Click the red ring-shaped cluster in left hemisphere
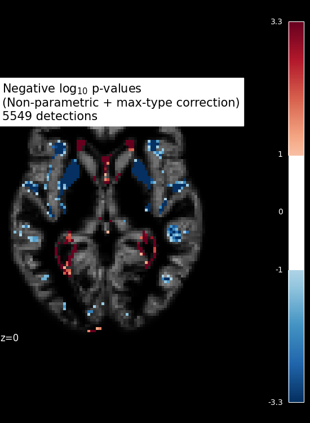This screenshot has width=310, height=423. [x=65, y=253]
